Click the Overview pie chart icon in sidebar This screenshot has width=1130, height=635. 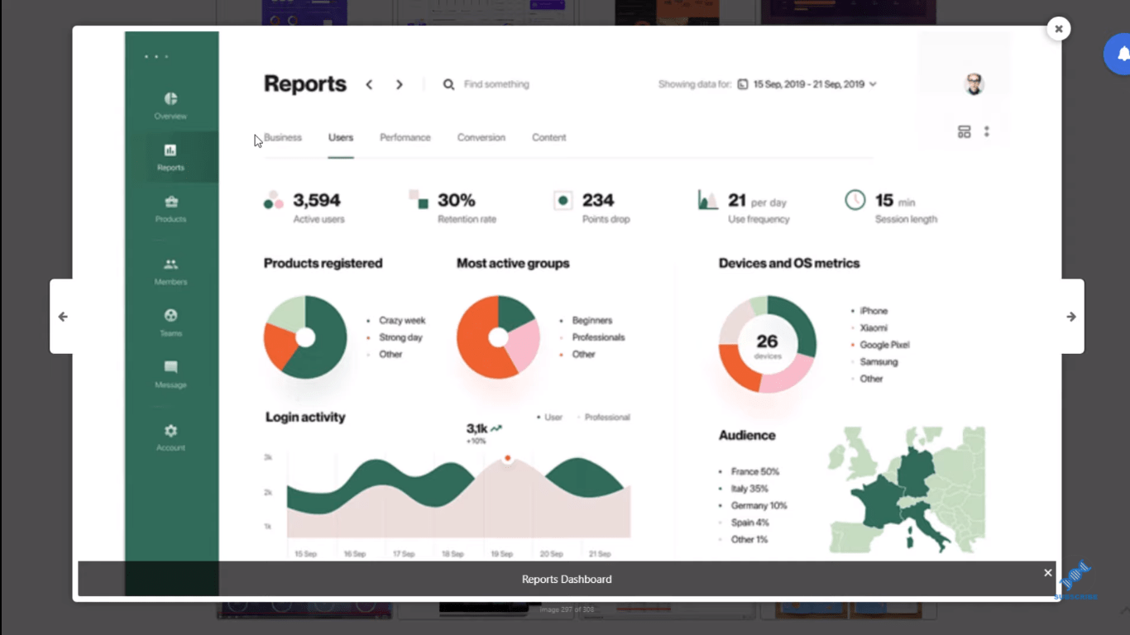[170, 99]
